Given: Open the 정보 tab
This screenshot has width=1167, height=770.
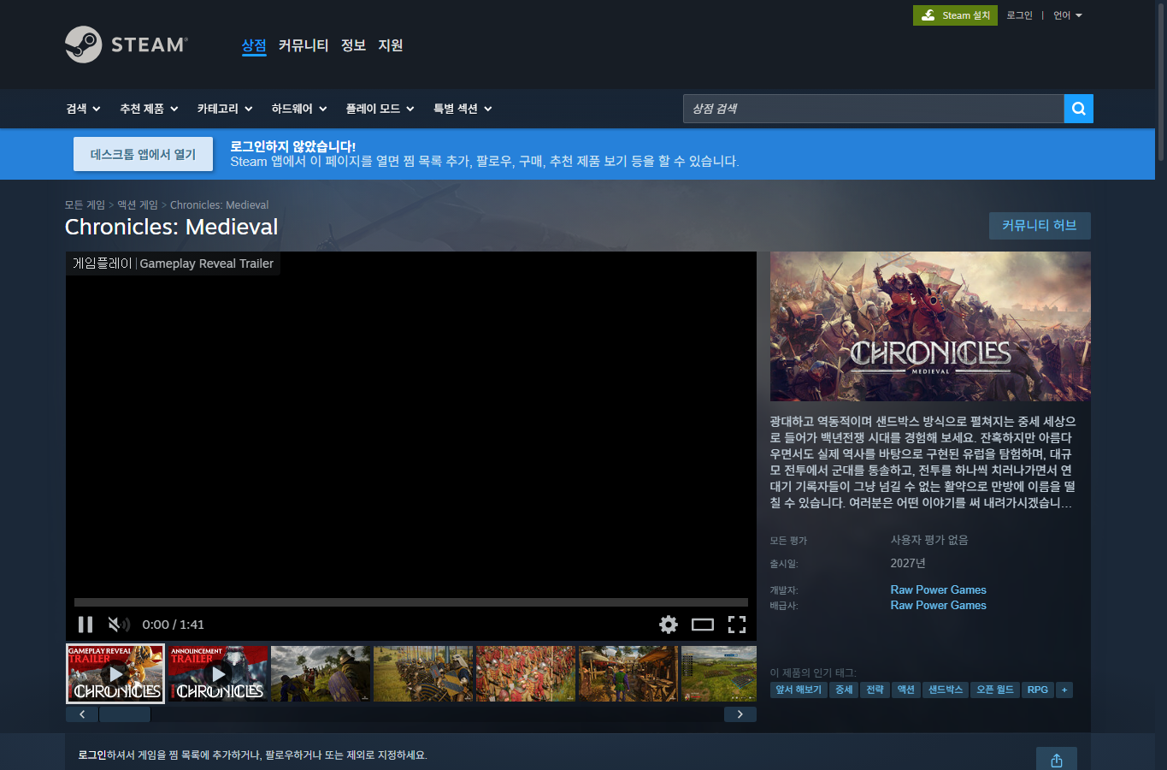Looking at the screenshot, I should (353, 45).
